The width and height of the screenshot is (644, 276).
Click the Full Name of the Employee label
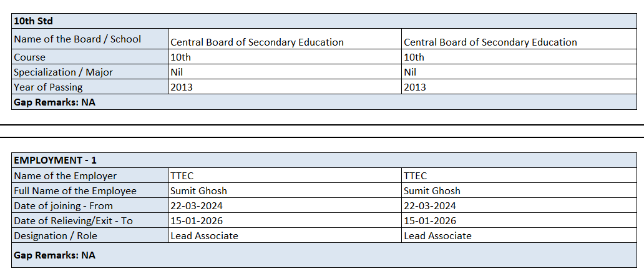click(75, 191)
